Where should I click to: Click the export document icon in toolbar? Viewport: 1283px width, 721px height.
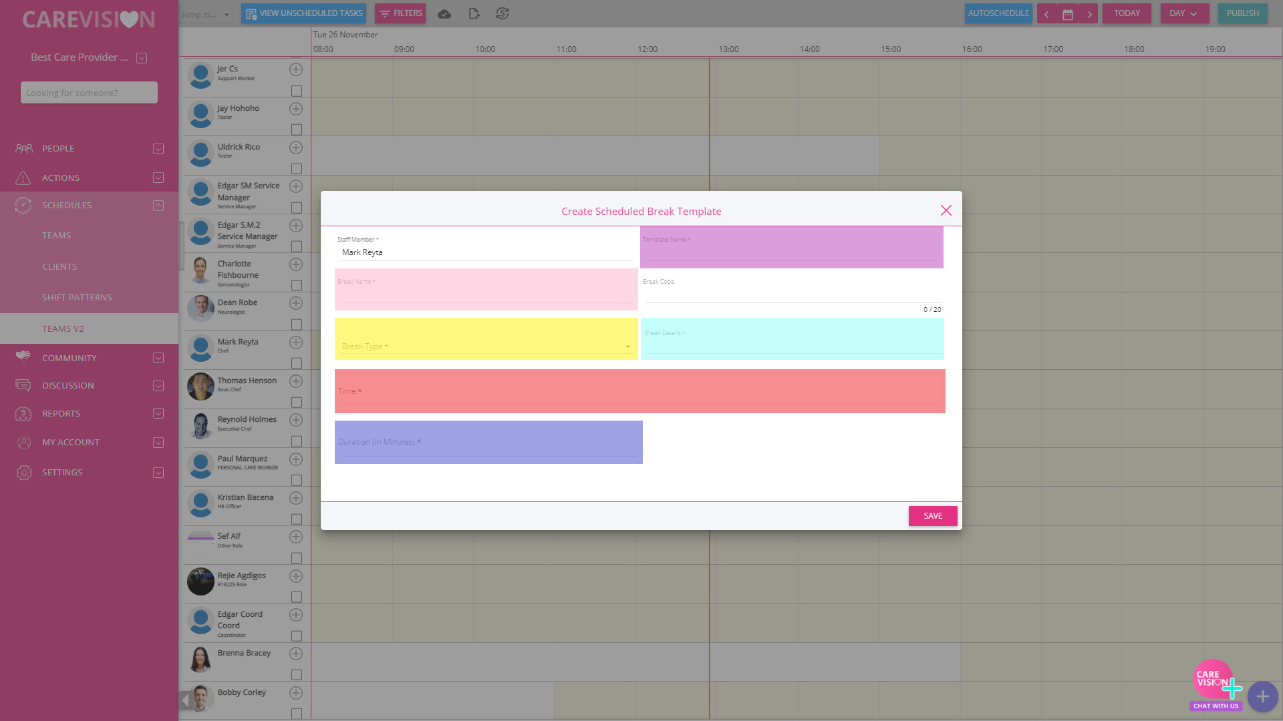[474, 13]
